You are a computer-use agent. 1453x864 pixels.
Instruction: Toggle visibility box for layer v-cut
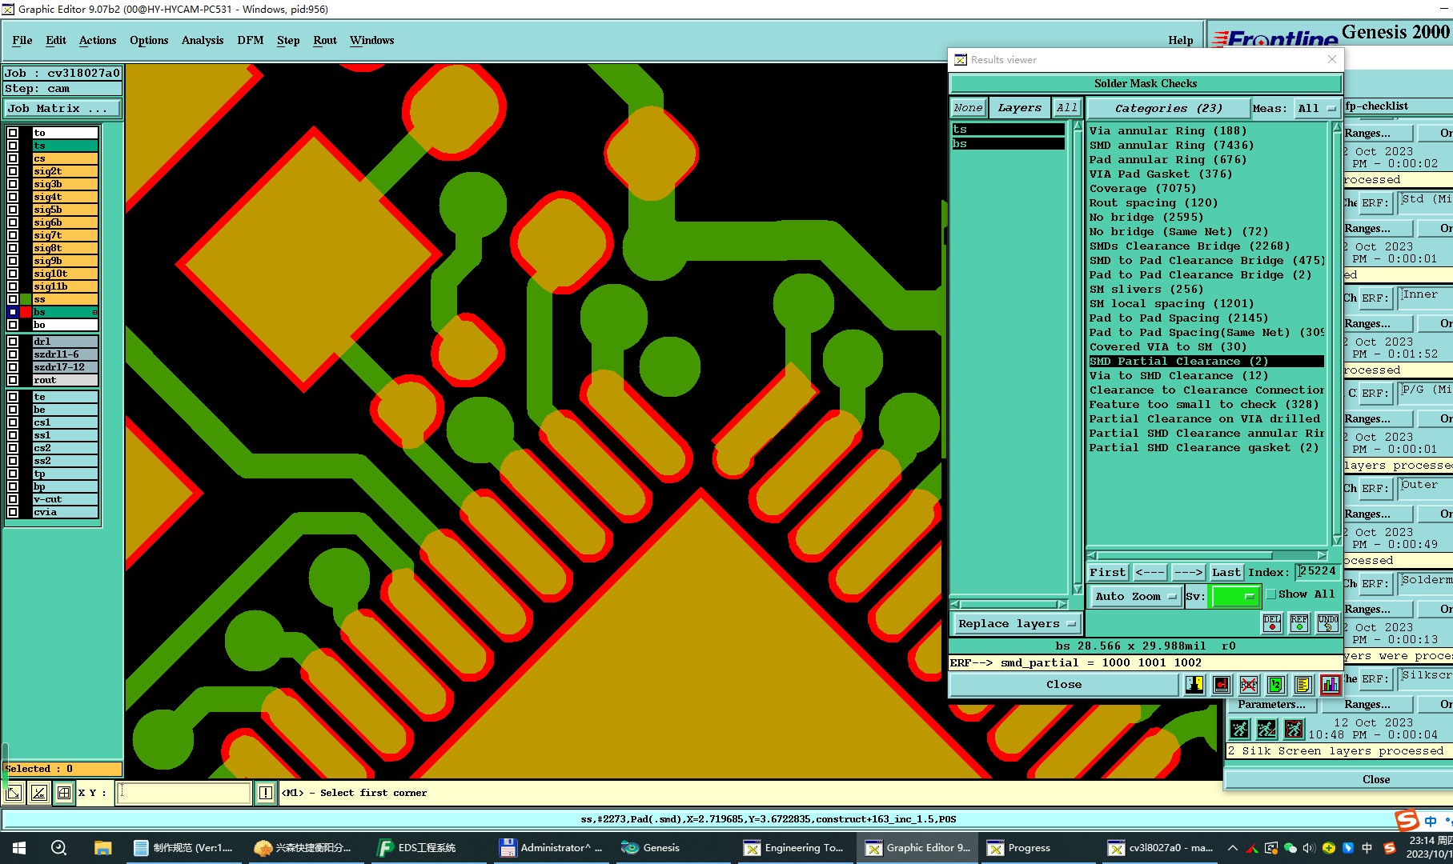coord(13,499)
